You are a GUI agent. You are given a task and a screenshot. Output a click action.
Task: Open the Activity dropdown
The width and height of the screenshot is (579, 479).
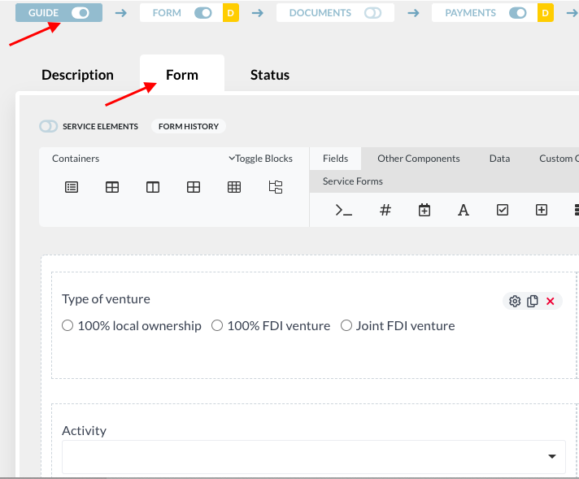tap(314, 457)
